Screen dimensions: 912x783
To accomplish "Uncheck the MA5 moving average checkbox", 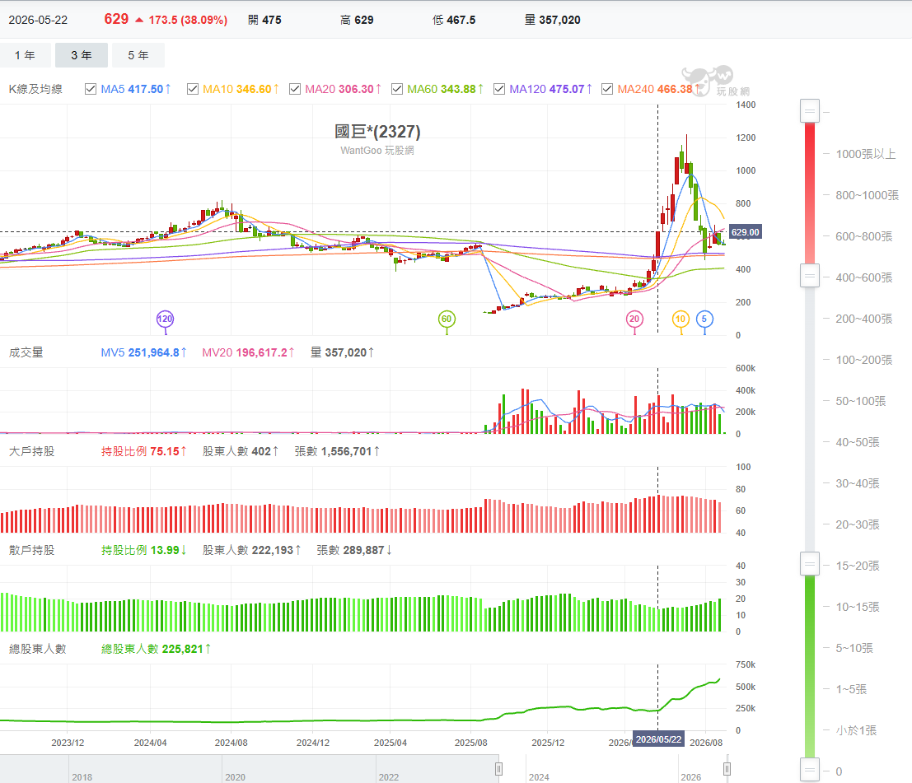I will tap(90, 89).
